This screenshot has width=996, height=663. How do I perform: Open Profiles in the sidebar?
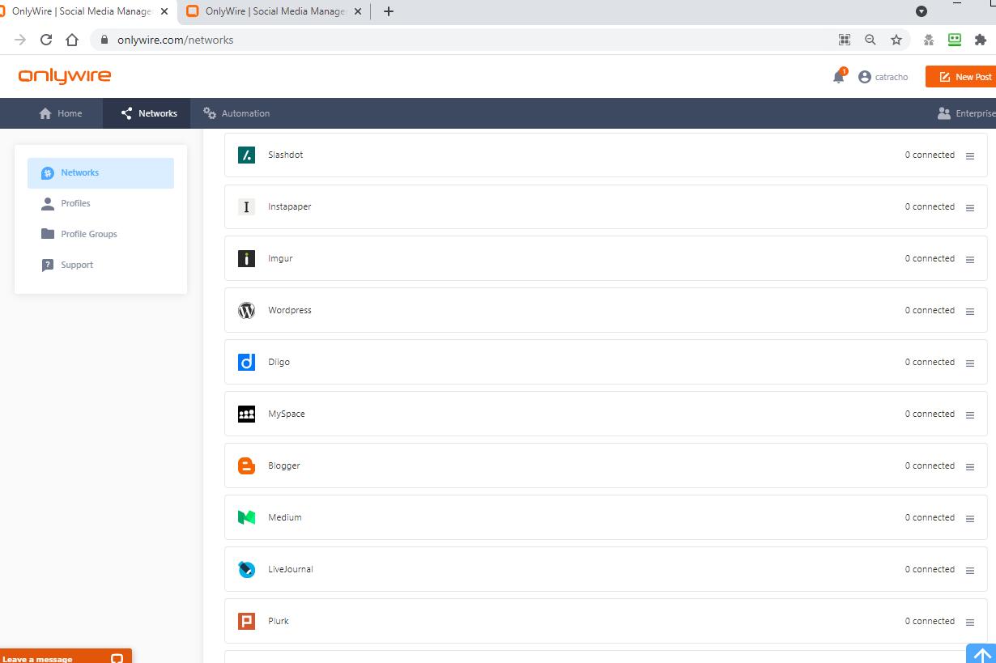(x=75, y=203)
